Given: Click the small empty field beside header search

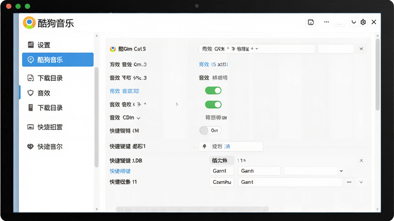Looking at the screenshot, I should [336, 49].
